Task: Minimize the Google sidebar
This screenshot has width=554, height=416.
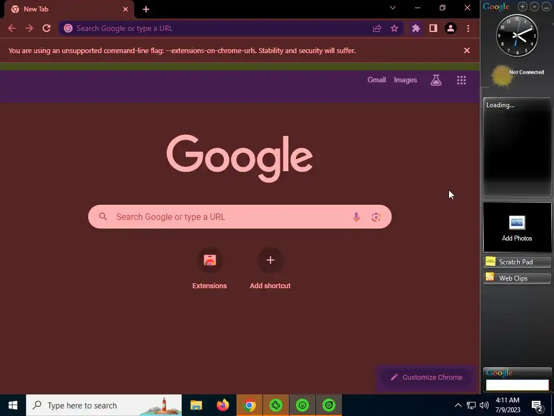Action: (546, 6)
